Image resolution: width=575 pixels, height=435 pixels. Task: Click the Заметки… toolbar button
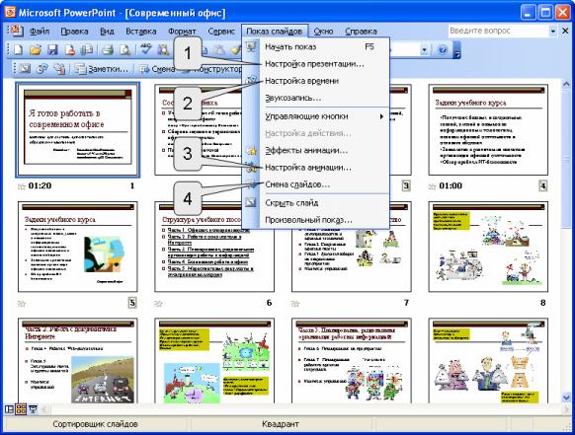[102, 69]
